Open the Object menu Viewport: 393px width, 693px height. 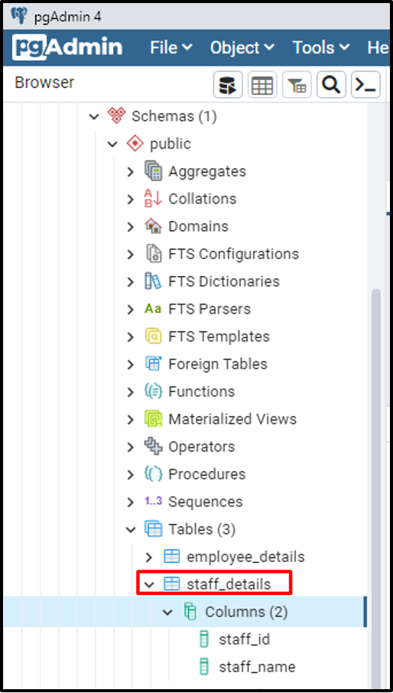242,47
